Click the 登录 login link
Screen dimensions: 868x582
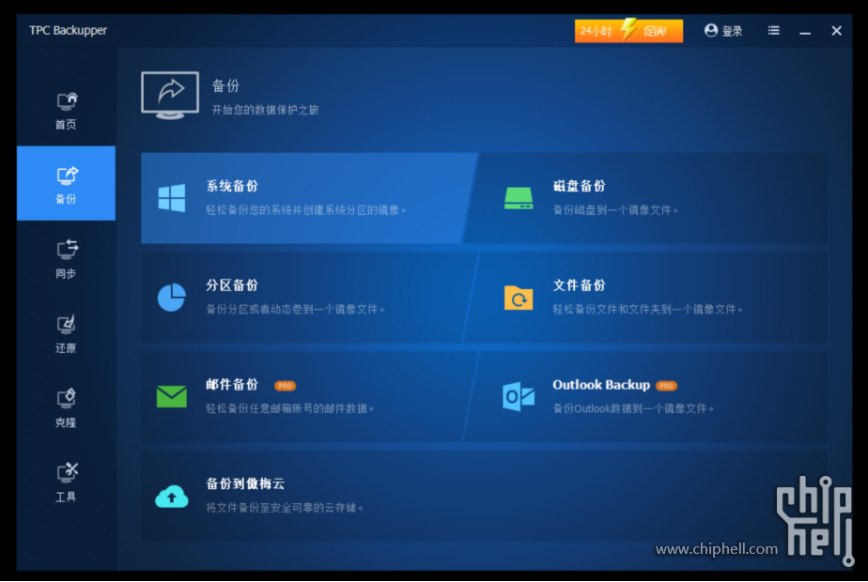coord(732,31)
